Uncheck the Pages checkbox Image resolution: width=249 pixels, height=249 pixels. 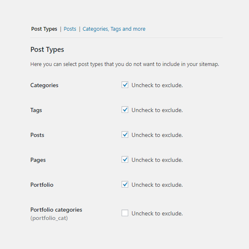point(125,160)
